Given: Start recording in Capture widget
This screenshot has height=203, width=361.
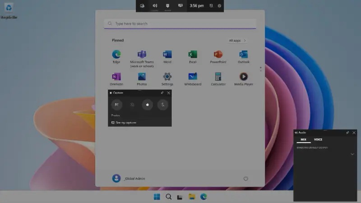Looking at the screenshot, I should point(148,105).
